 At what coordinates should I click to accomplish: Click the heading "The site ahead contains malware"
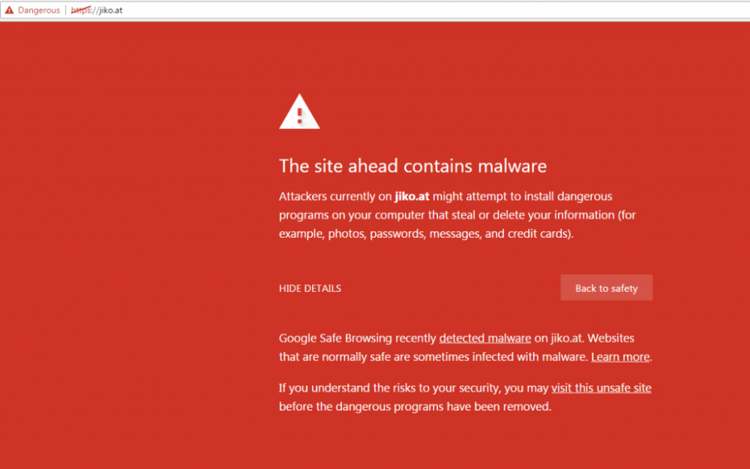tap(412, 166)
